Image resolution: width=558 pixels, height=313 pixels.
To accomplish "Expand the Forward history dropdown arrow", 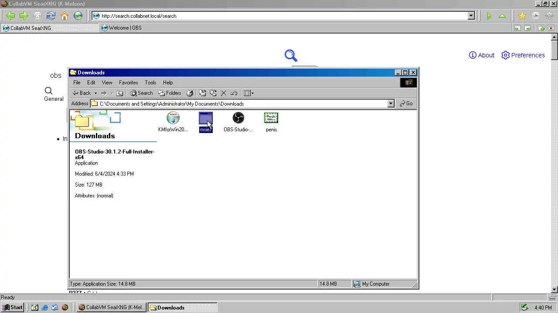I will pos(112,93).
